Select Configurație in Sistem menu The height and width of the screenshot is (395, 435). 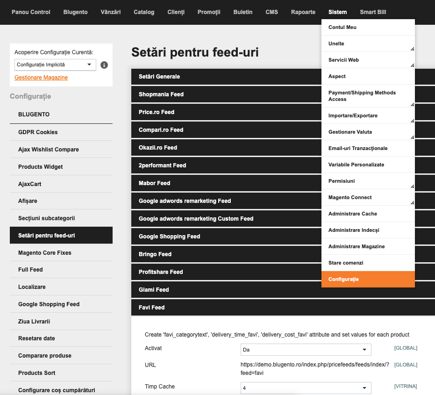368,279
